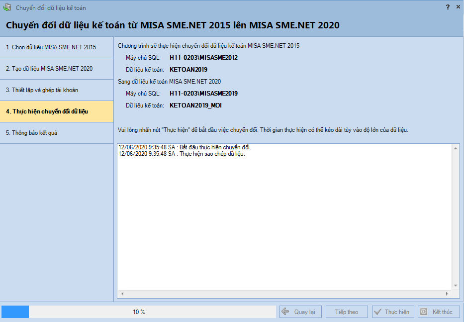Screen dimensions: 464x322
Task: Click the window title 'Chuyển đổi dữ liệu kế toán'
Action: [x=51, y=8]
